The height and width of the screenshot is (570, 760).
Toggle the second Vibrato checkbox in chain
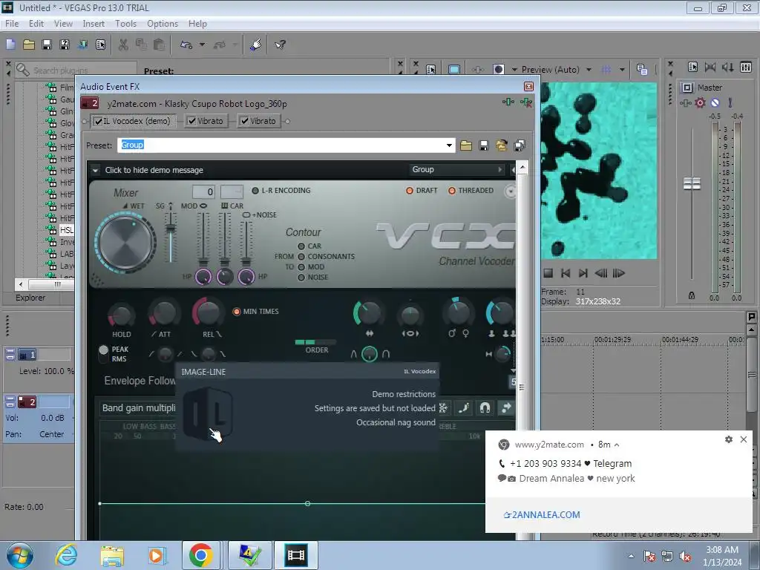click(x=245, y=121)
